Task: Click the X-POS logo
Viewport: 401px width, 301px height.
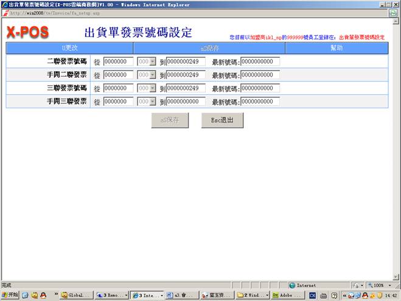Action: [27, 32]
